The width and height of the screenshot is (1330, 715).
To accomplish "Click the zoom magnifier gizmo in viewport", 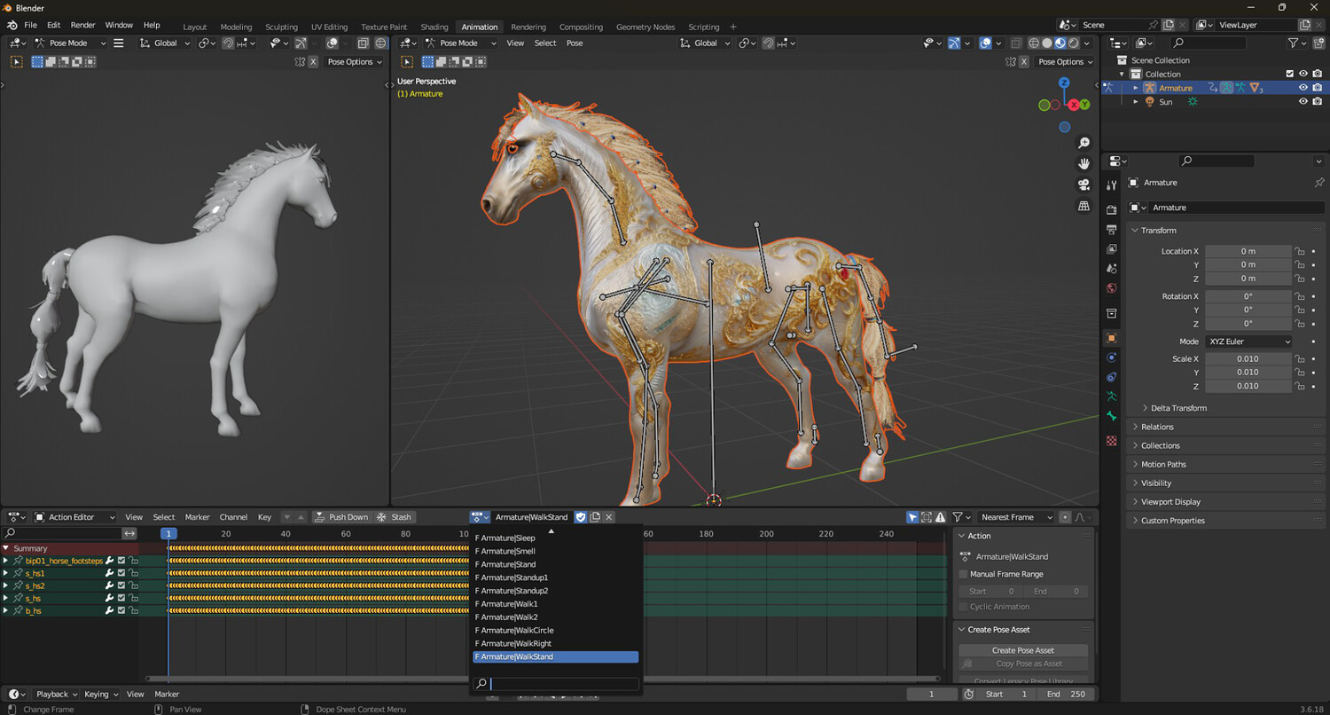I will (1084, 143).
